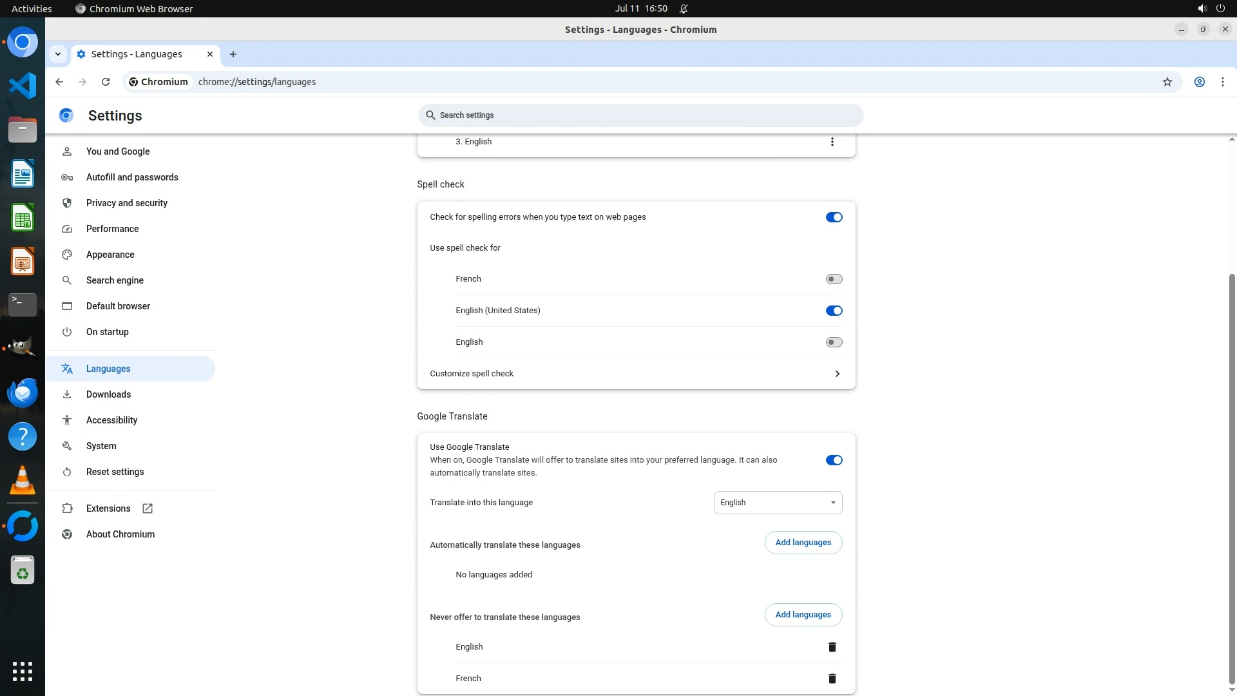Disable English (United States) spell check
This screenshot has height=696, width=1237.
click(x=834, y=311)
